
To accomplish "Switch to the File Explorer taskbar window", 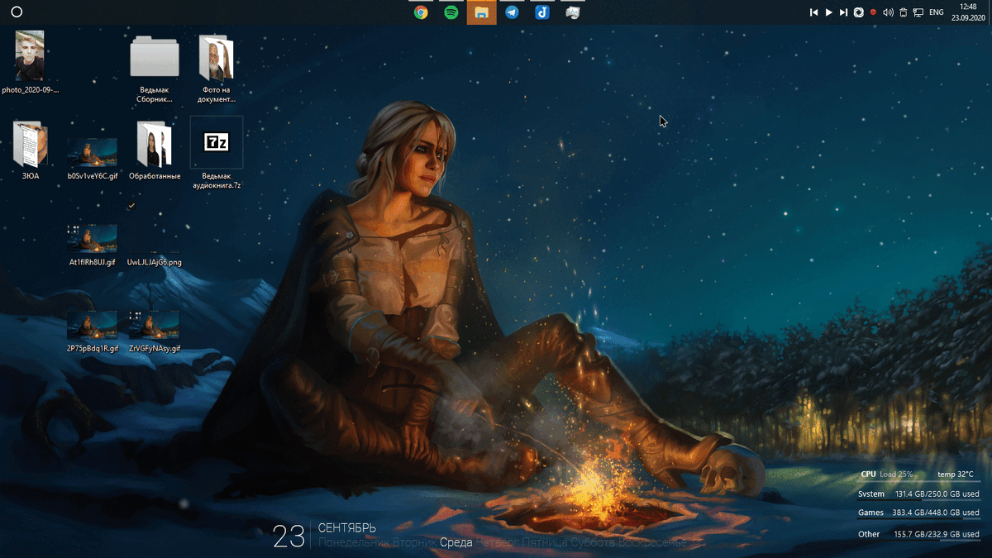I will 482,12.
